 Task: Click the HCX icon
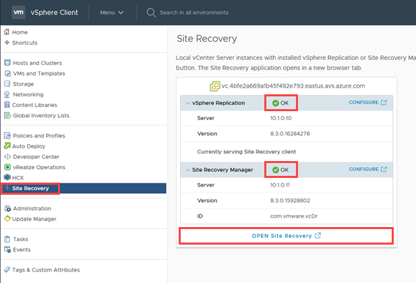pyautogui.click(x=7, y=177)
